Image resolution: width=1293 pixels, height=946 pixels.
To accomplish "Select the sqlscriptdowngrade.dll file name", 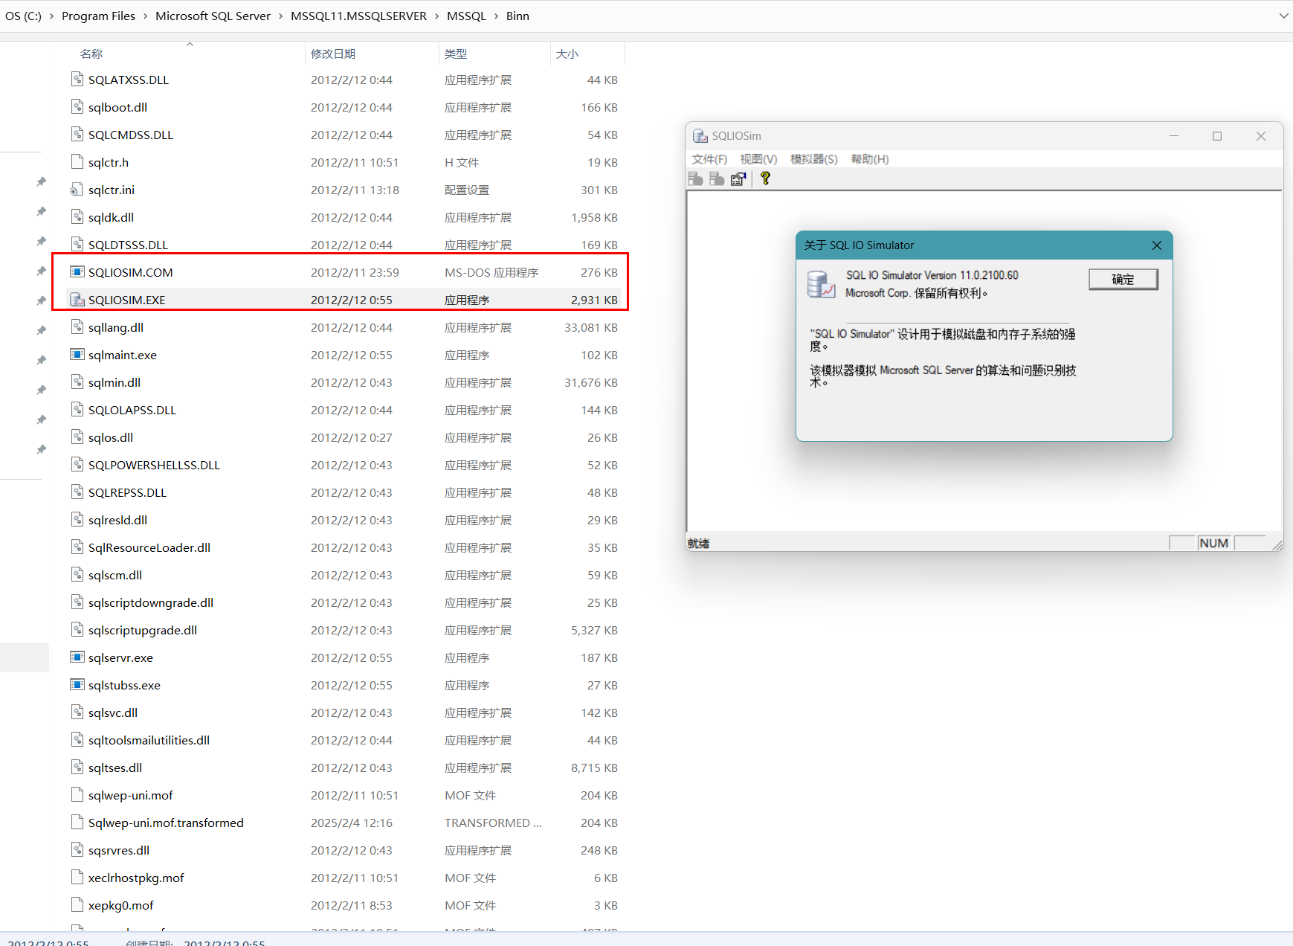I will tap(151, 602).
